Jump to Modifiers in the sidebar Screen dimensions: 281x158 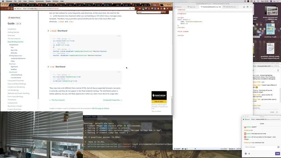pos(14,69)
